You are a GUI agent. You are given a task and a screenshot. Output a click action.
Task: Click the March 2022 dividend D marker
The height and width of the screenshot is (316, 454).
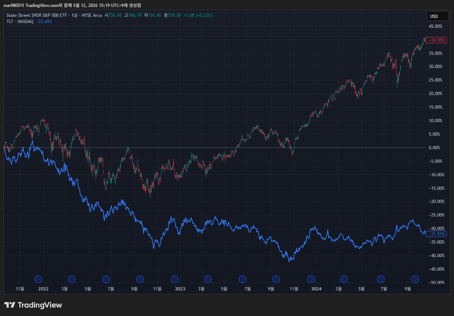point(72,279)
